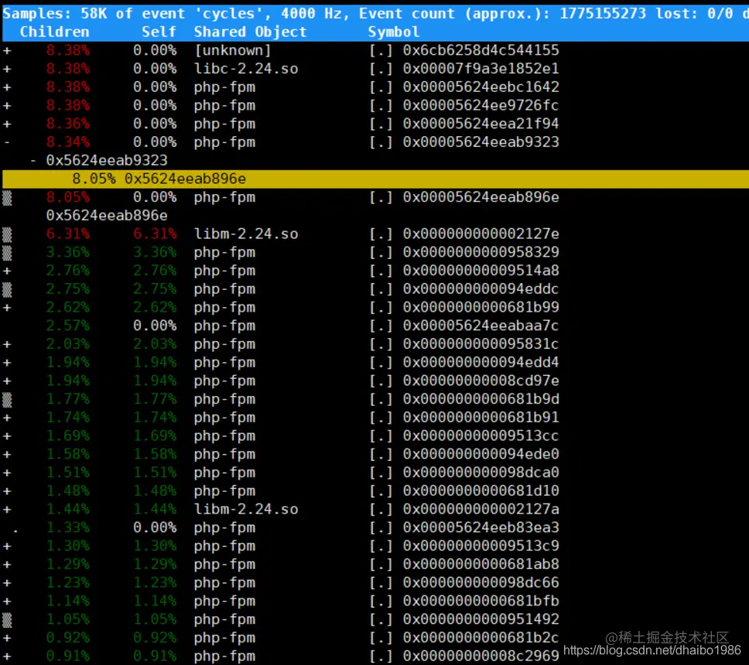
Task: Expand the 1.29% row for 0x0000000000681ab8
Action: 7,564
